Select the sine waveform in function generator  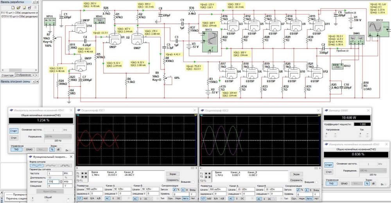click(x=37, y=166)
